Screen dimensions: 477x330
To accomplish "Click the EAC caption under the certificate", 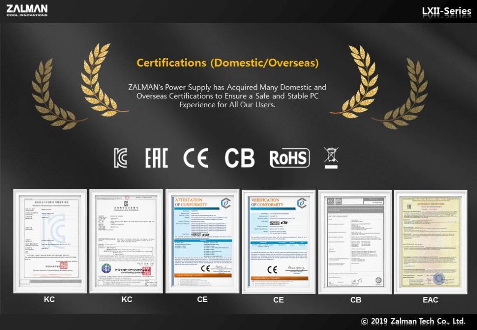I will [430, 300].
